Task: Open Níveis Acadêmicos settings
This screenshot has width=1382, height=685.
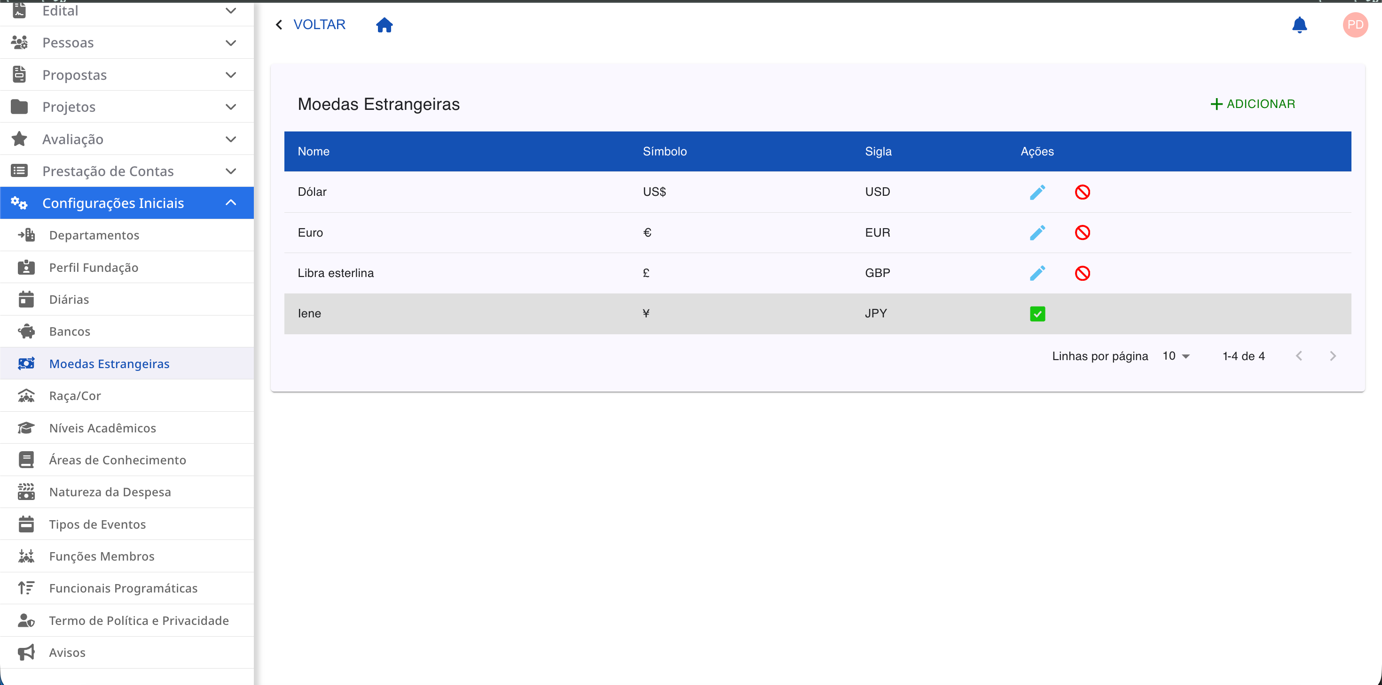Action: pos(126,428)
